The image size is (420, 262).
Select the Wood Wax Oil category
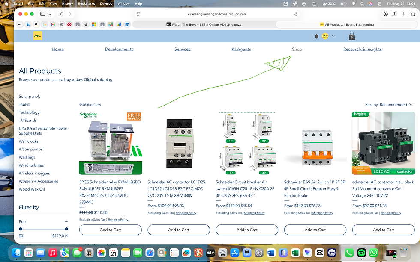(32, 189)
